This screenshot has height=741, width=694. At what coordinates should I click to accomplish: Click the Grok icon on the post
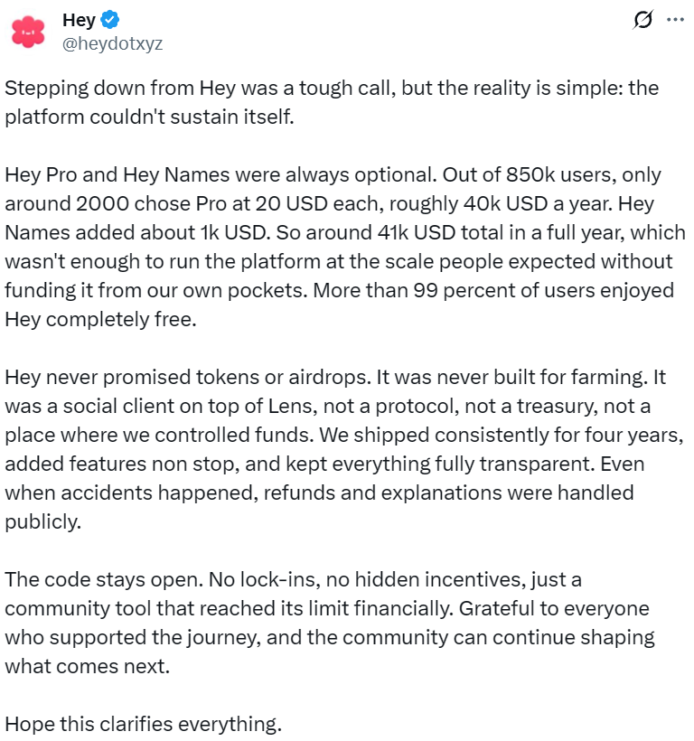[x=643, y=21]
